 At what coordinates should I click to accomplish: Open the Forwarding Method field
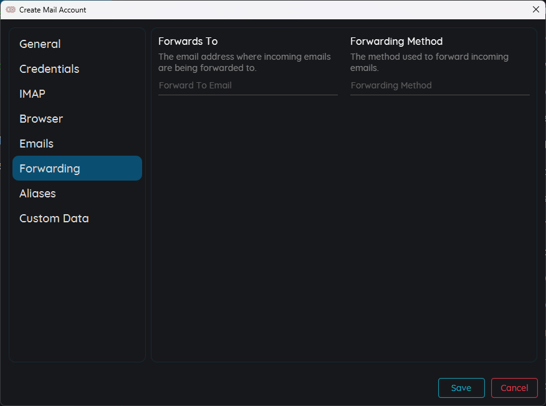pos(440,86)
